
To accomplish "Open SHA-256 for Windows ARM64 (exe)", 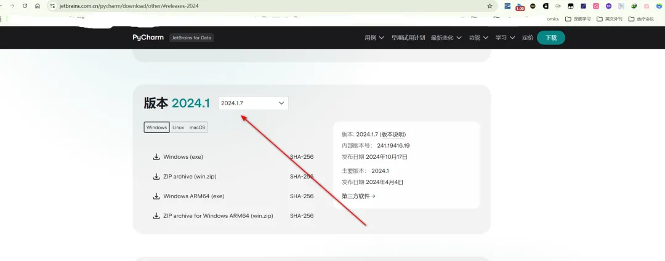I will click(x=302, y=196).
